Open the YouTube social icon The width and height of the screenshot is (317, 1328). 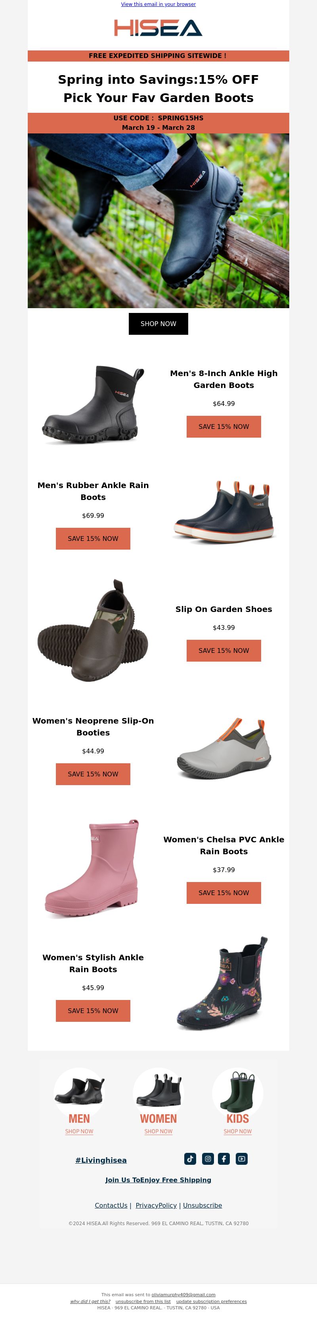(242, 1158)
